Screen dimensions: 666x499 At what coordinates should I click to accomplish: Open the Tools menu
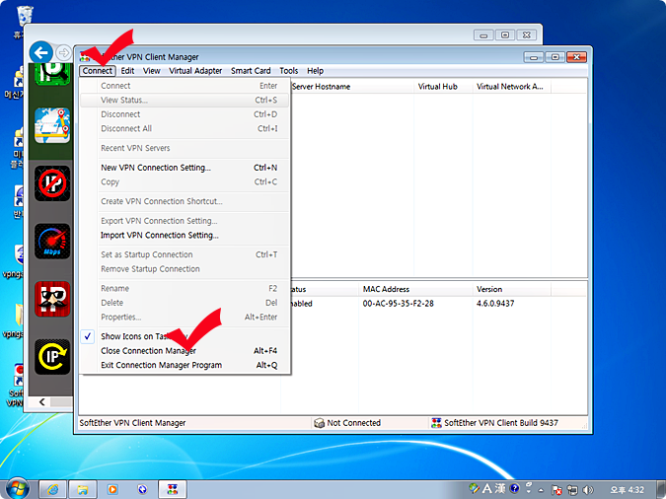(289, 71)
